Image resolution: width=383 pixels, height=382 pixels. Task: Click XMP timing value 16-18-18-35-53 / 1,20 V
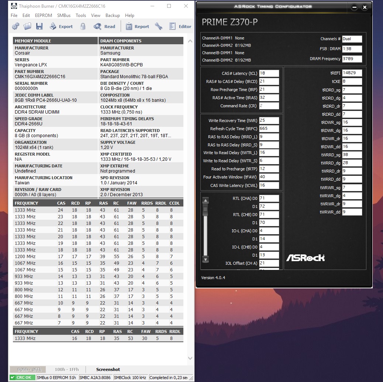136,159
